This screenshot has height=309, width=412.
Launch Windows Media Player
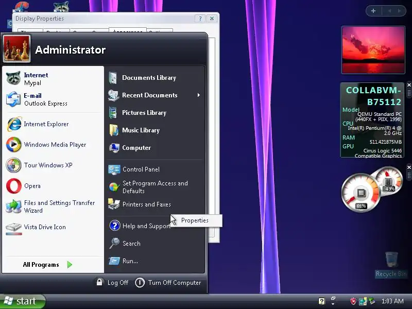tap(53, 145)
